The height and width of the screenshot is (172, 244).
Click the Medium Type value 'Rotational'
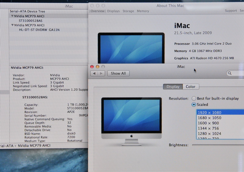pyautogui.click(x=75, y=141)
